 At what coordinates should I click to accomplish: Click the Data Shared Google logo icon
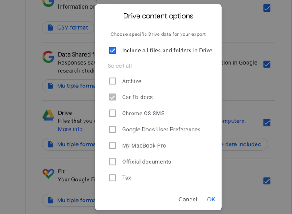pyautogui.click(x=49, y=56)
